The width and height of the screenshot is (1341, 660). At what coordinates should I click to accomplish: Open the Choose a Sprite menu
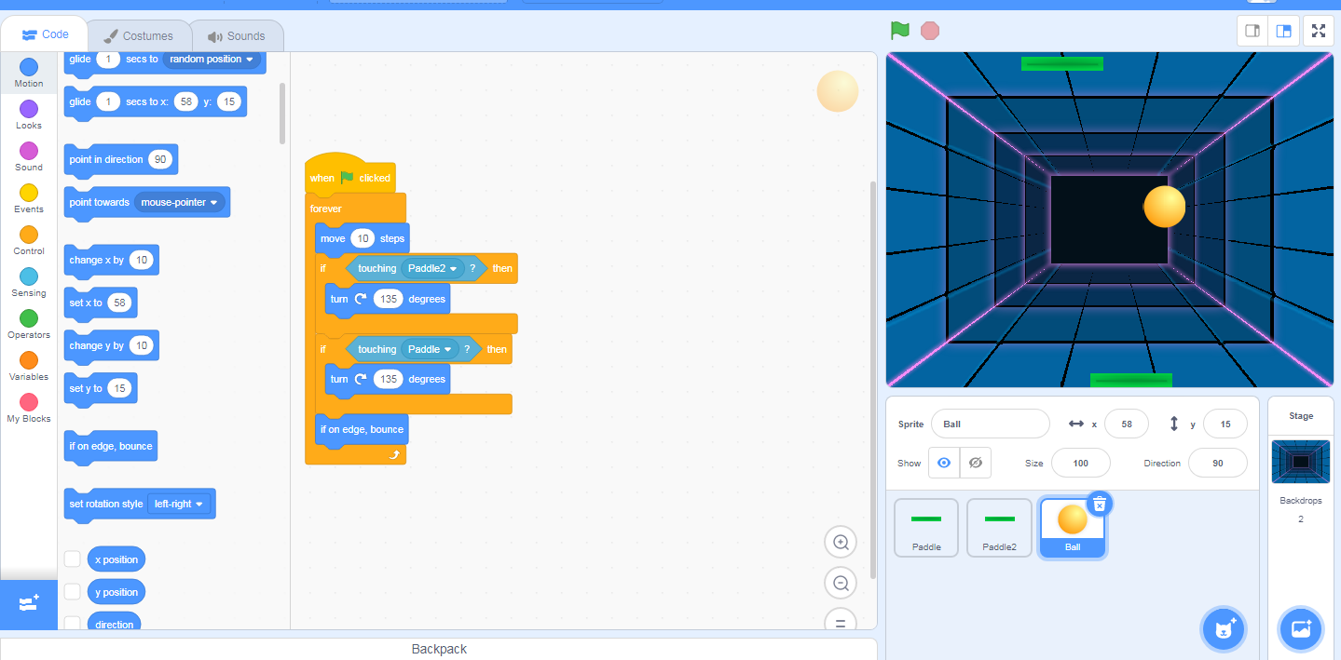[x=1224, y=630]
